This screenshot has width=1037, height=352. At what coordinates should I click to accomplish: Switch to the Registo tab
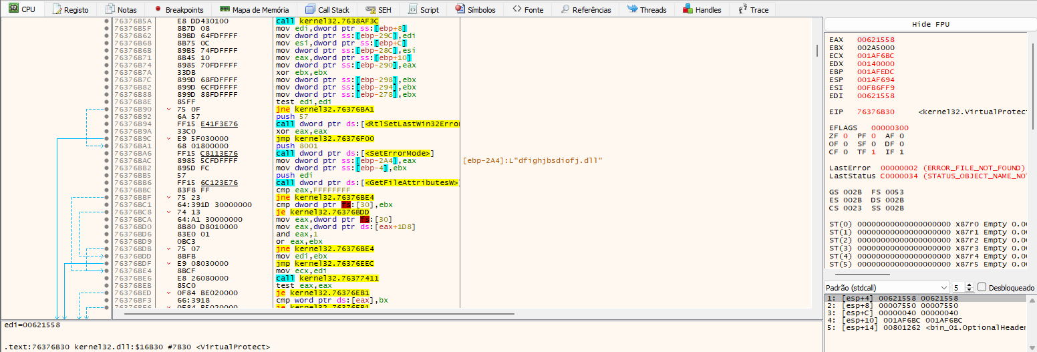[71, 9]
